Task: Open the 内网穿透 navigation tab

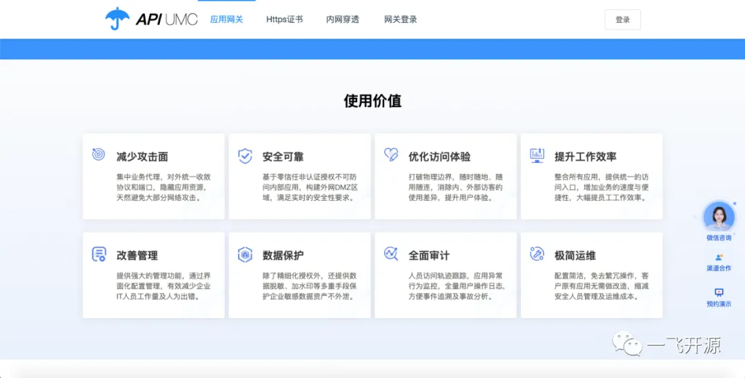Action: click(x=343, y=19)
